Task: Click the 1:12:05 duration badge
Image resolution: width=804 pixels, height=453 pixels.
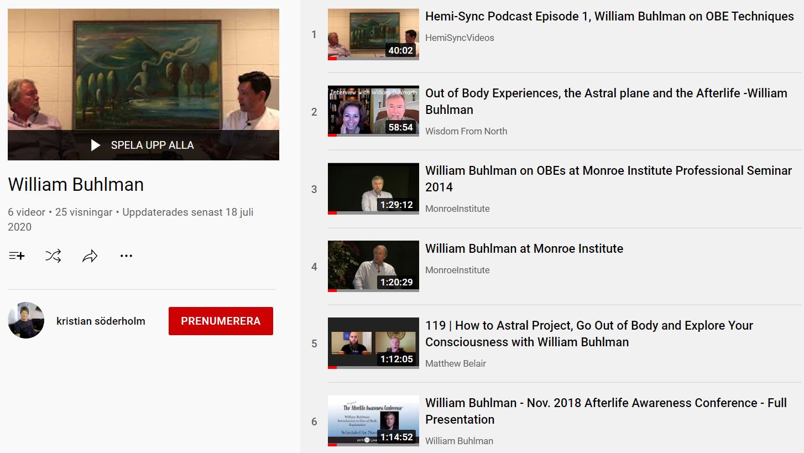Action: click(396, 359)
